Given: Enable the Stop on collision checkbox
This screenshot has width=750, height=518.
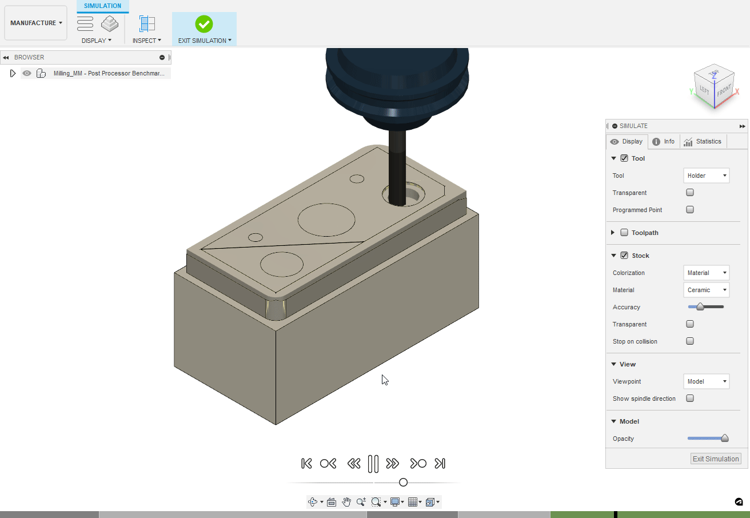Looking at the screenshot, I should click(x=690, y=341).
